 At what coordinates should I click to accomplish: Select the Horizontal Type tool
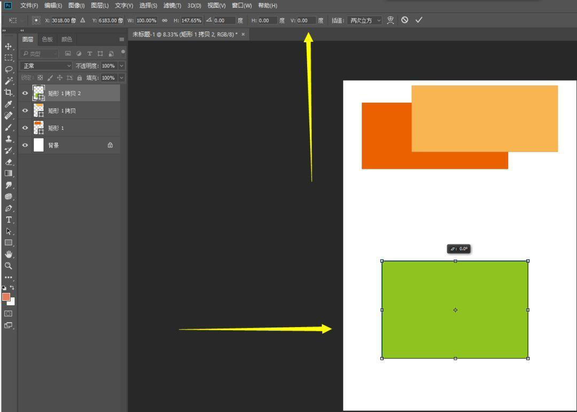(8, 220)
